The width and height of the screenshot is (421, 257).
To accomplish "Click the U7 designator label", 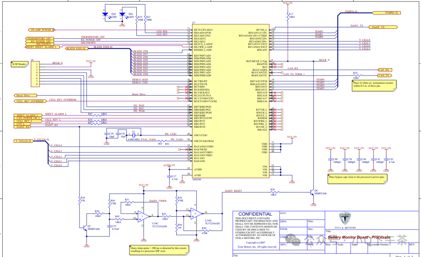I will pyautogui.click(x=194, y=23).
